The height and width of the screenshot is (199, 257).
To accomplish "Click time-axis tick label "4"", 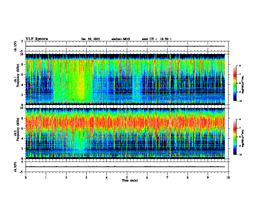I will pyautogui.click(x=107, y=178).
